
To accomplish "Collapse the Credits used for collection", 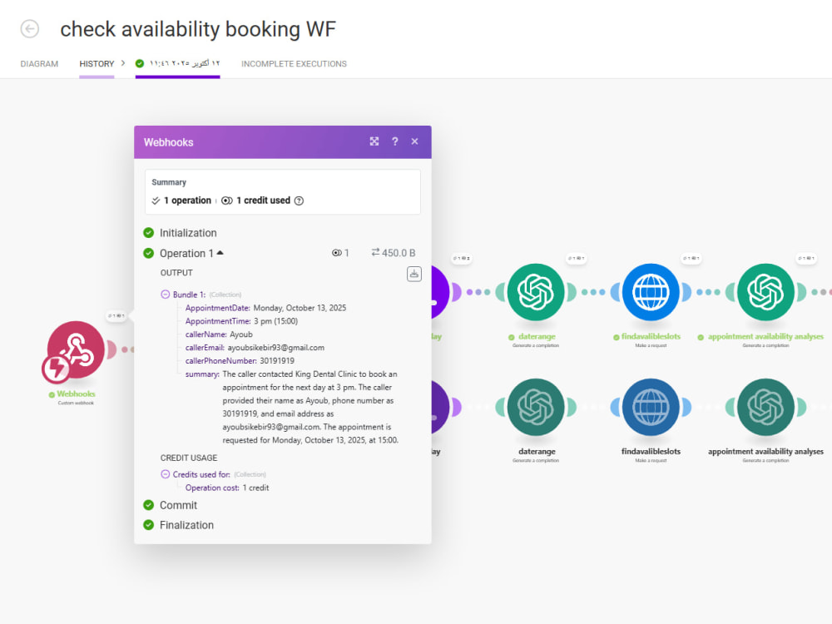I will [166, 474].
